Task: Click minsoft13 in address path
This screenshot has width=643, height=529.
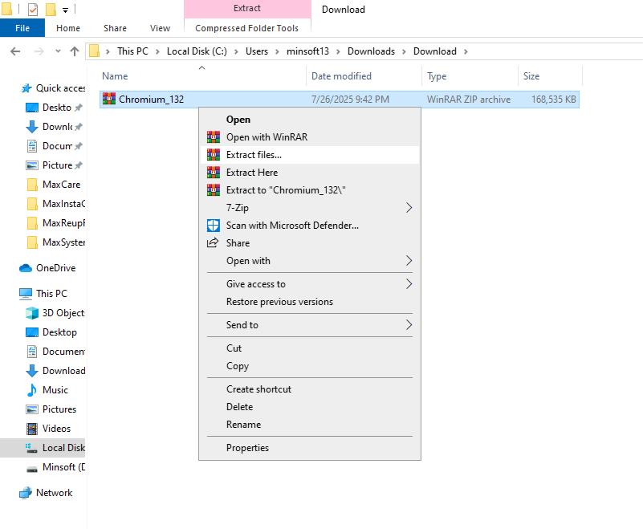Action: (307, 51)
